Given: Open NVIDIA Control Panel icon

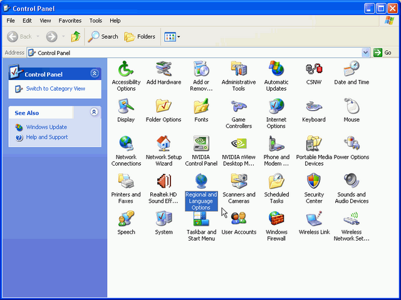Looking at the screenshot, I should tap(201, 144).
